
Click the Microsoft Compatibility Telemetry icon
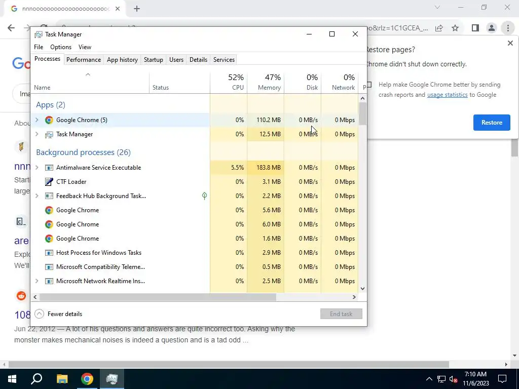click(49, 267)
